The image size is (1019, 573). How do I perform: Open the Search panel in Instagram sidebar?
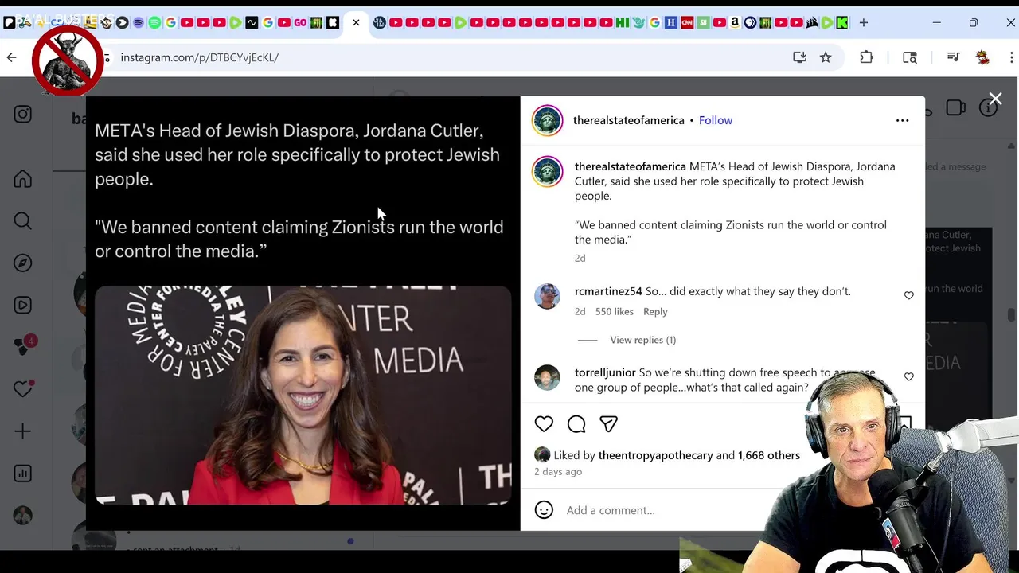(x=22, y=221)
